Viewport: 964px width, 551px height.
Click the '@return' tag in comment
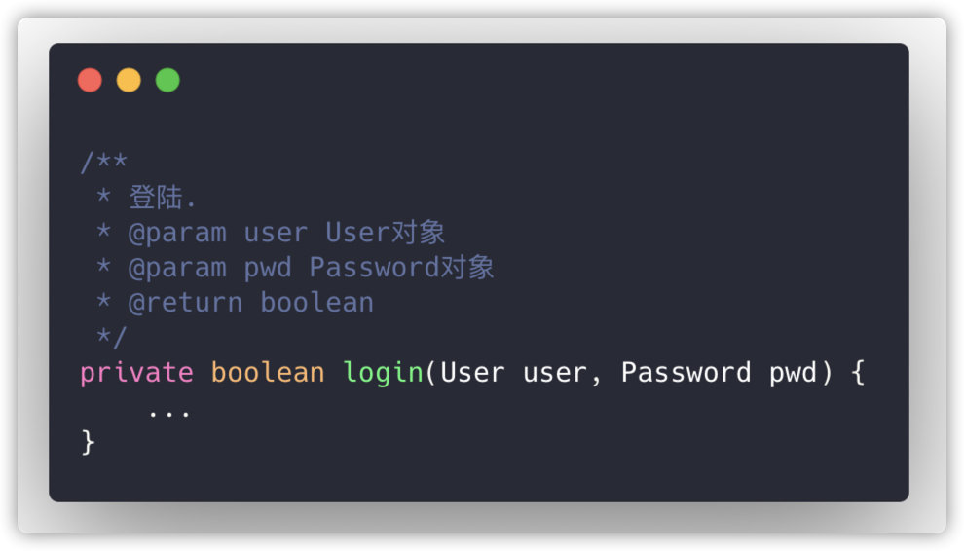pyautogui.click(x=185, y=303)
